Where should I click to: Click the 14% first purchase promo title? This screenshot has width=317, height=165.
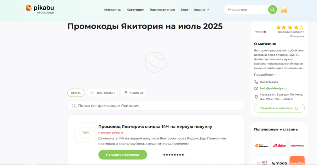click(155, 127)
